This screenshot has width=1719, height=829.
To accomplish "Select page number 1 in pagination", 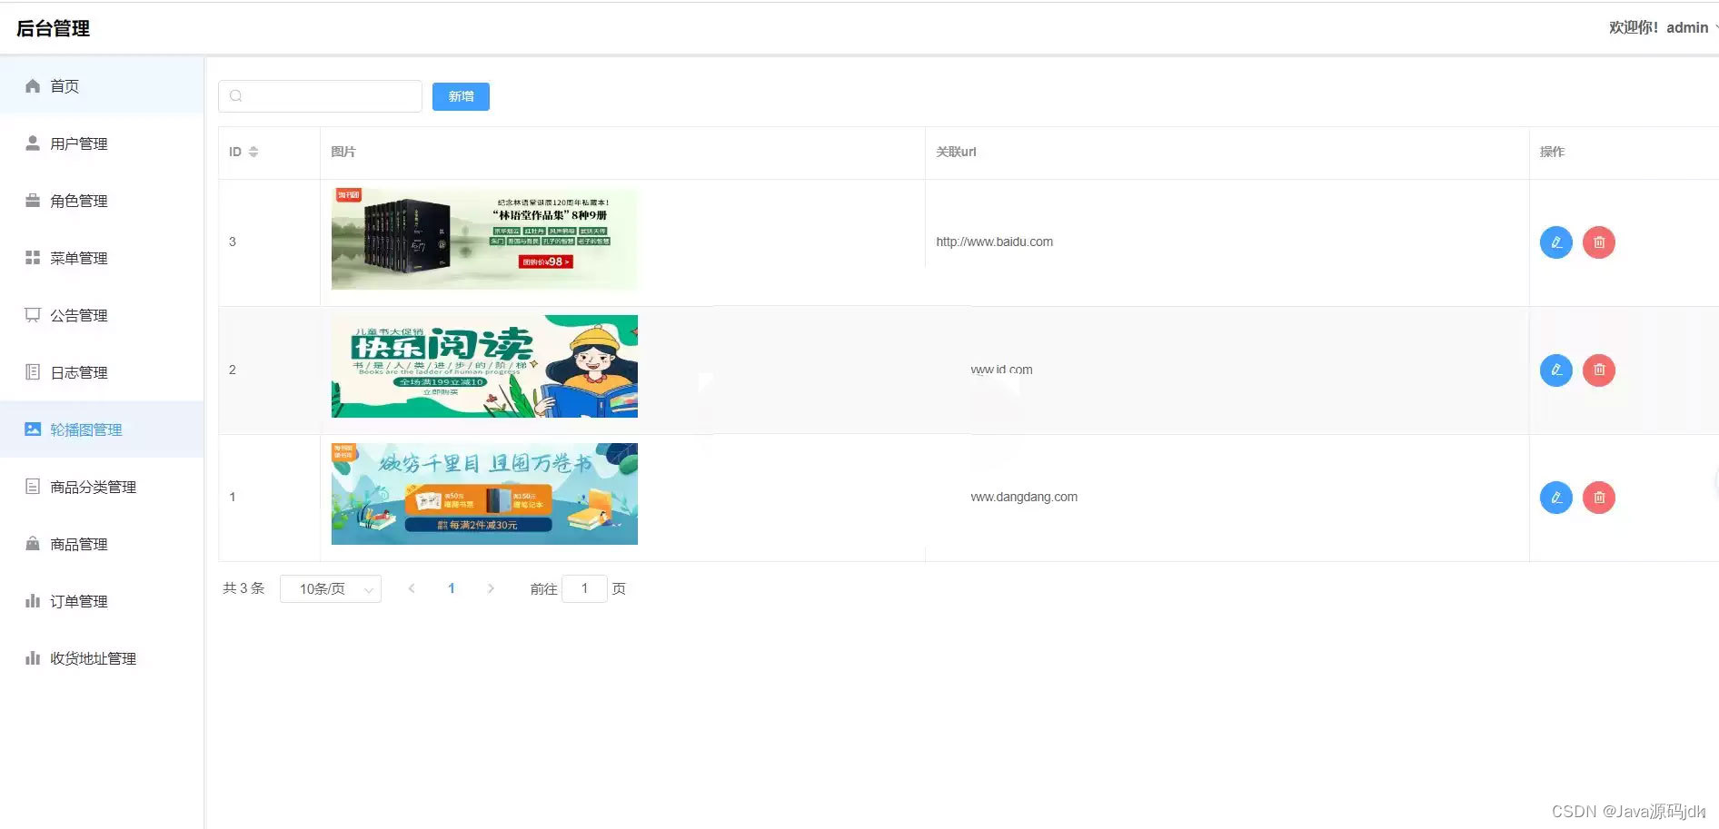I will click(452, 588).
